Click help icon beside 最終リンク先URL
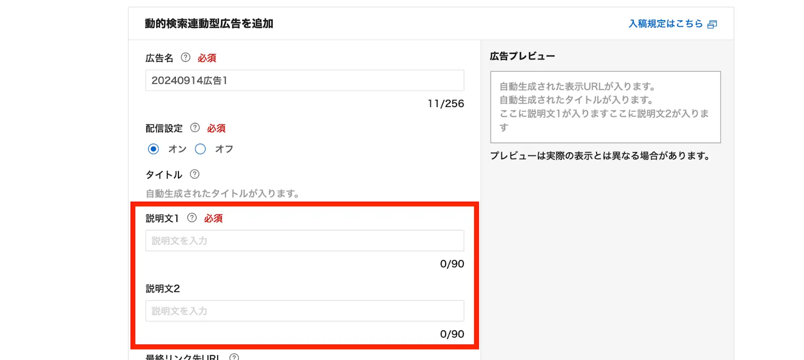Viewport: 804px width, 360px height. [234, 356]
